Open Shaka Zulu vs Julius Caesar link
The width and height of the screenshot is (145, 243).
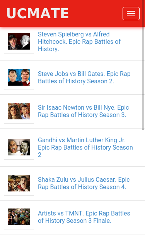84,183
